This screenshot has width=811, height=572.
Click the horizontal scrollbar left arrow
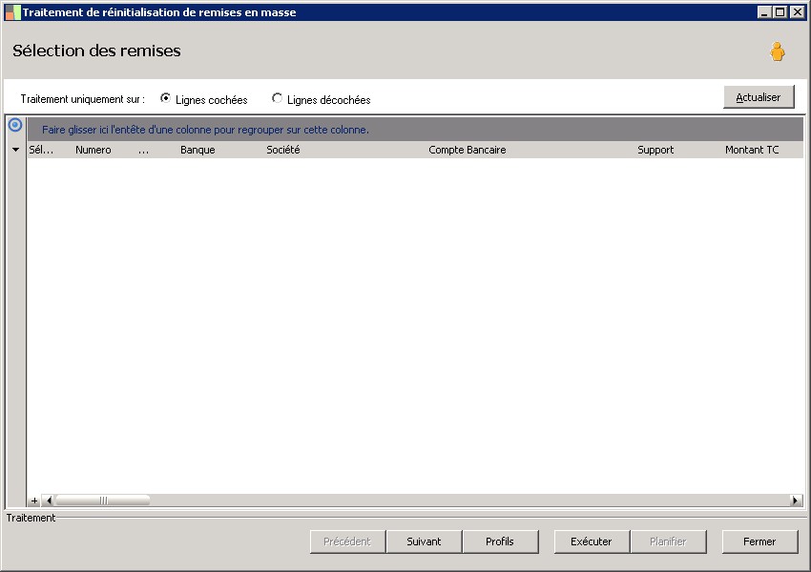[49, 500]
